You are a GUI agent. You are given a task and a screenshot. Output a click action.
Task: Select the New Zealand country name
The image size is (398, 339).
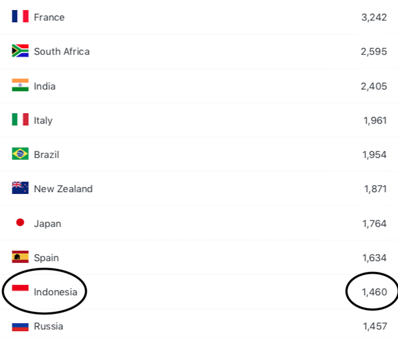(63, 189)
